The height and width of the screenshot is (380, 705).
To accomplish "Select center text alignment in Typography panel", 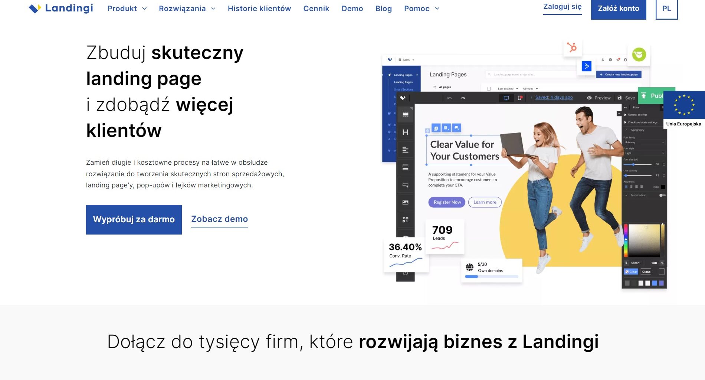I will 631,186.
